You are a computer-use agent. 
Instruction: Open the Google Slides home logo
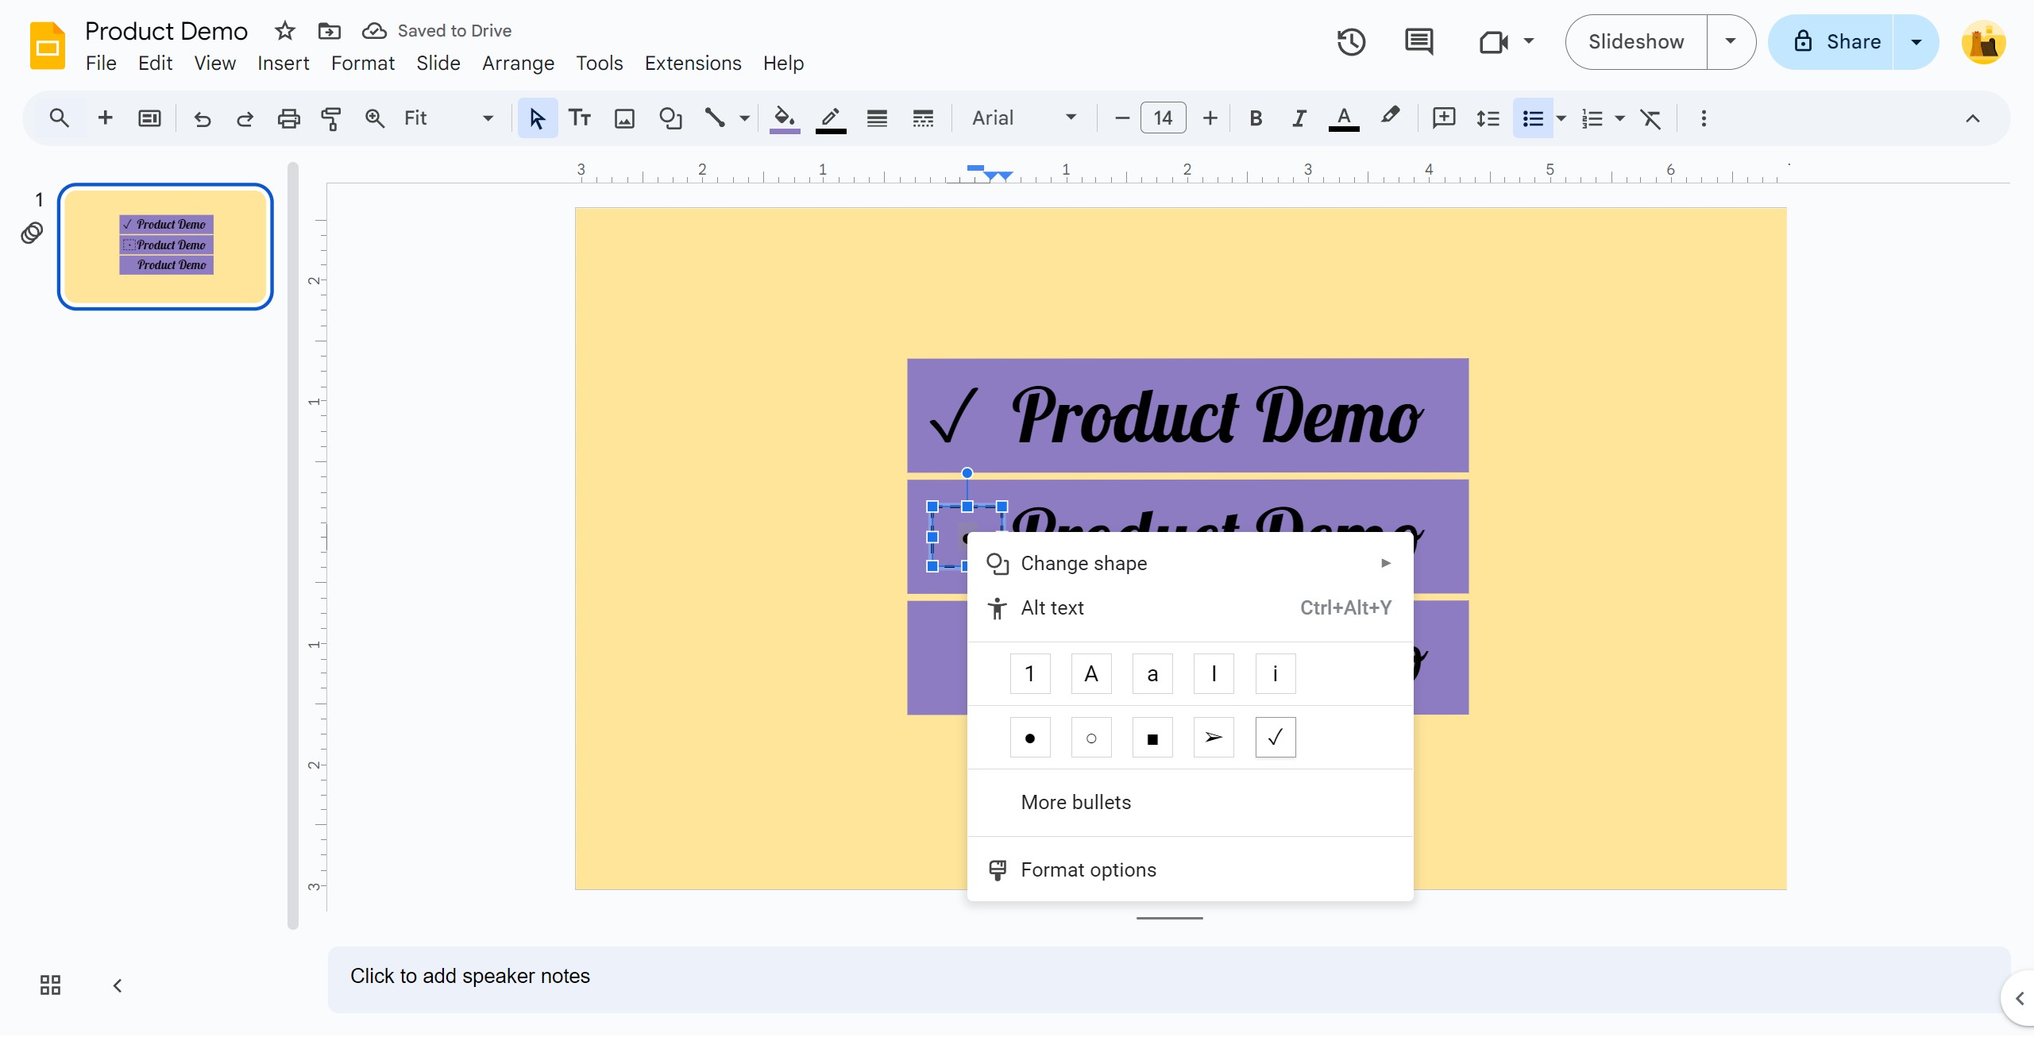pos(48,46)
